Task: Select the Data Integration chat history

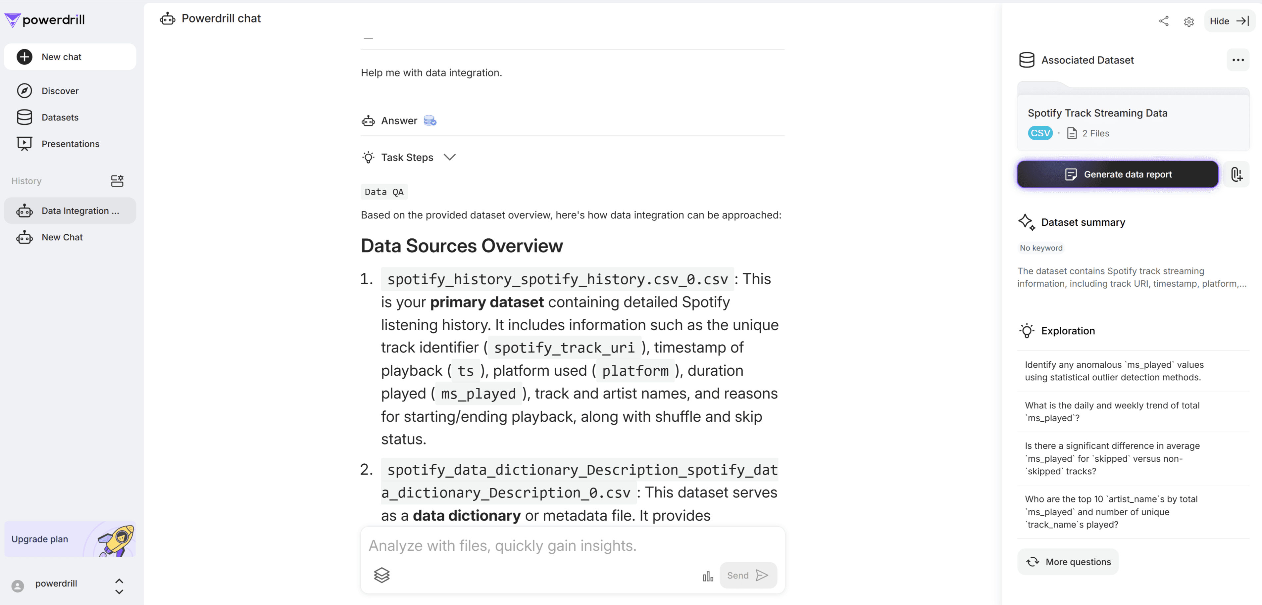Action: pyautogui.click(x=70, y=210)
